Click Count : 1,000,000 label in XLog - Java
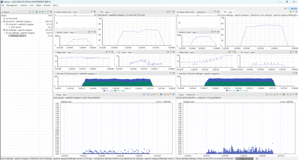298x160 pixels. (x=163, y=102)
